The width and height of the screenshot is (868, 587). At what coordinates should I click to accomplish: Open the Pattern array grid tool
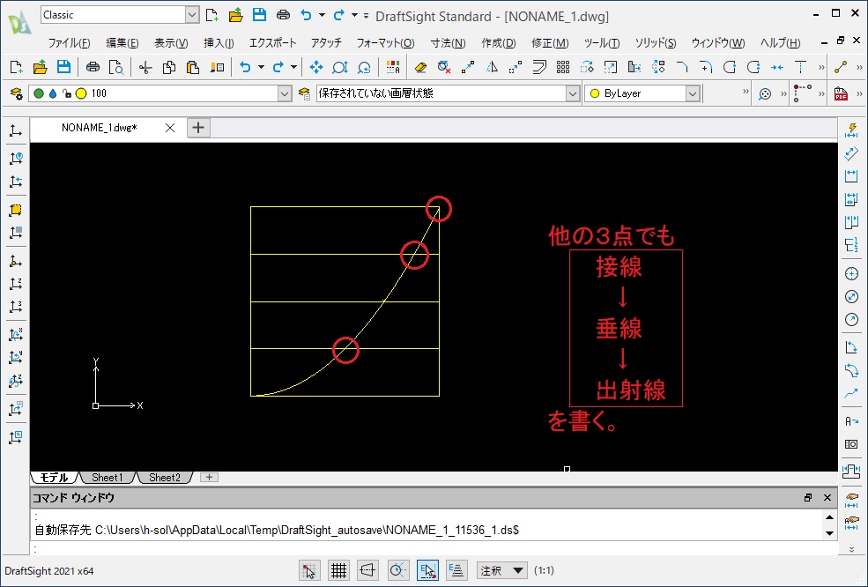(563, 68)
